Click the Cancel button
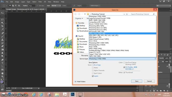Screen dimensions: 172x97 coord(149,81)
